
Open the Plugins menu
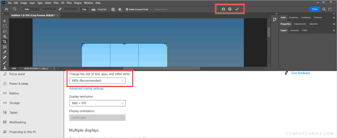pyautogui.click(x=78, y=3)
